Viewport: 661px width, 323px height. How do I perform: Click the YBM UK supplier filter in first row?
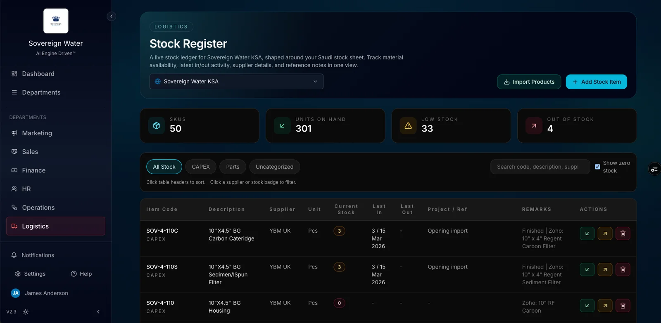pos(280,231)
